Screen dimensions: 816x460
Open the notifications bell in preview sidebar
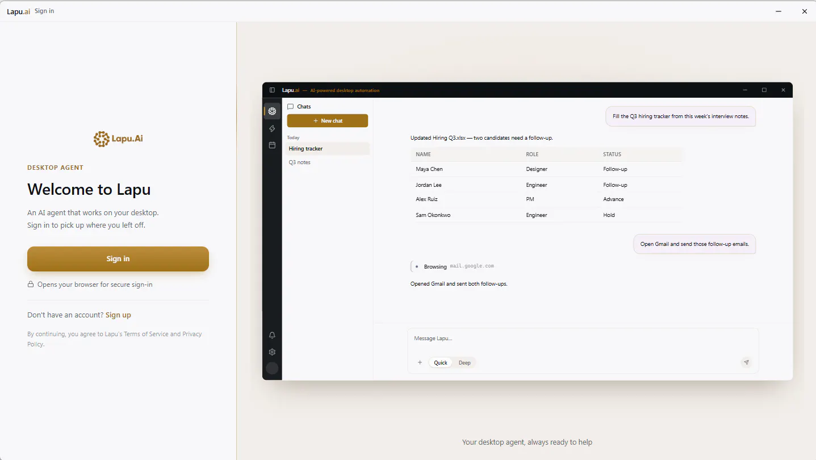point(272,336)
